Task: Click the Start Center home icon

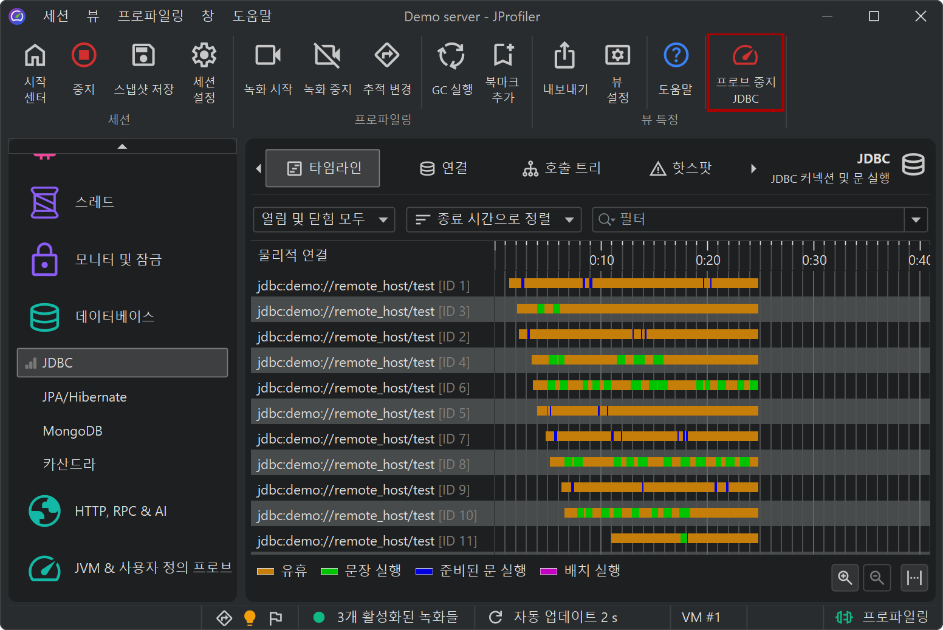Action: click(x=35, y=56)
